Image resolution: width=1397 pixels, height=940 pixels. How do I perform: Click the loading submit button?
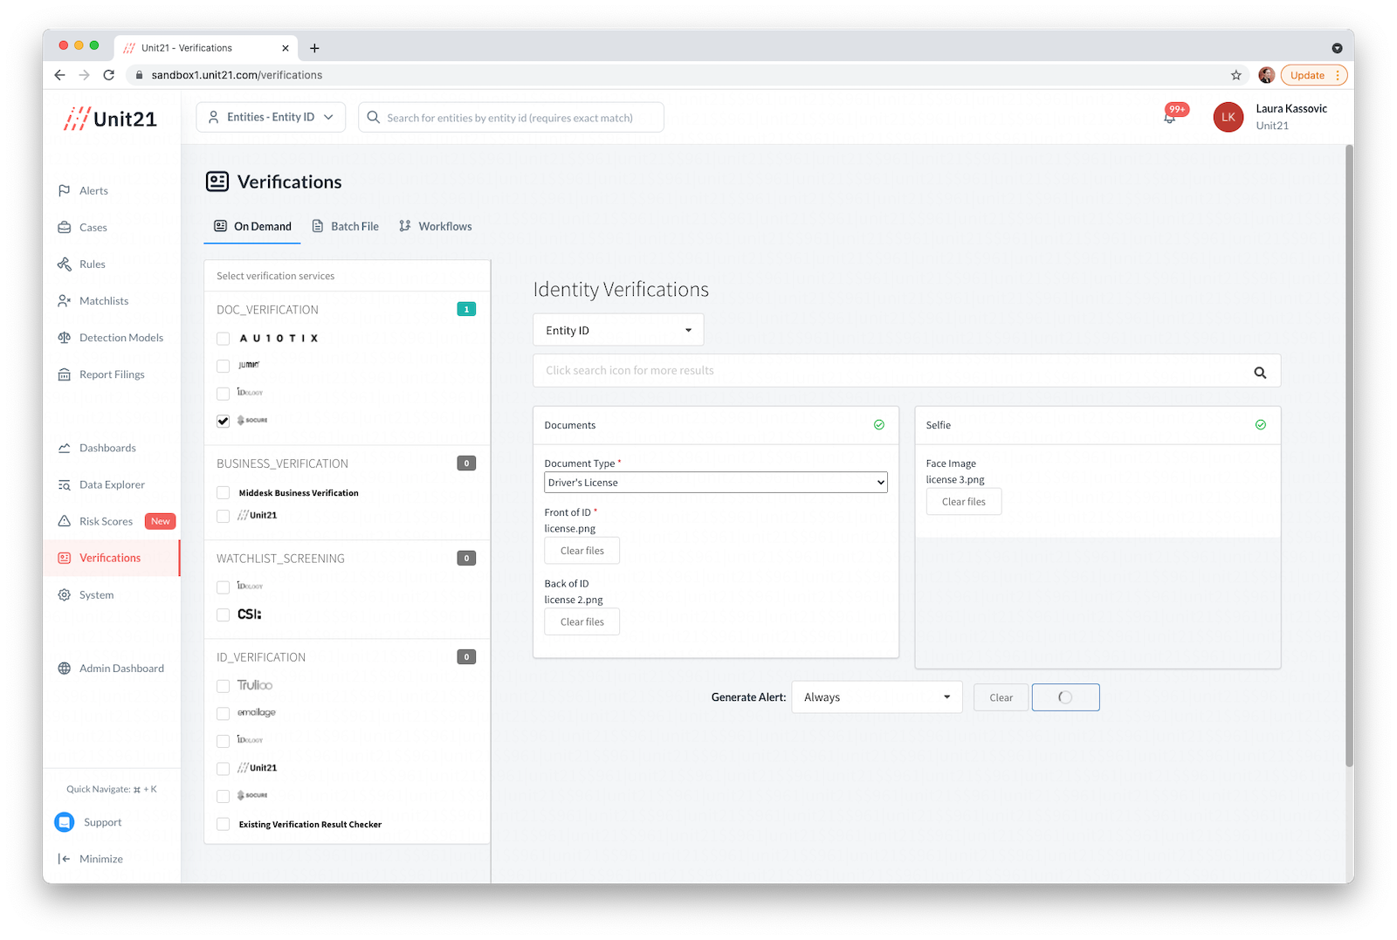1065,697
